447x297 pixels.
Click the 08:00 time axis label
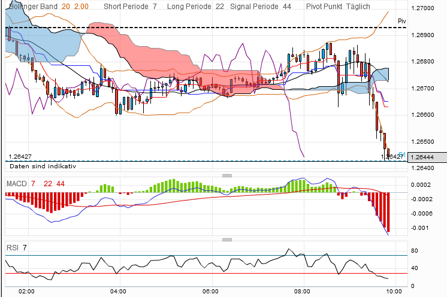(x=302, y=291)
